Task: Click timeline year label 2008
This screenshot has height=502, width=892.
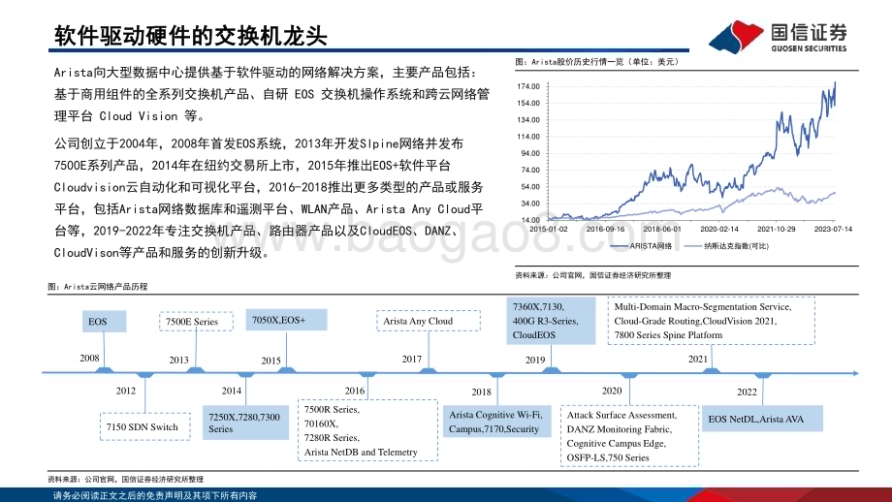Action: click(89, 358)
